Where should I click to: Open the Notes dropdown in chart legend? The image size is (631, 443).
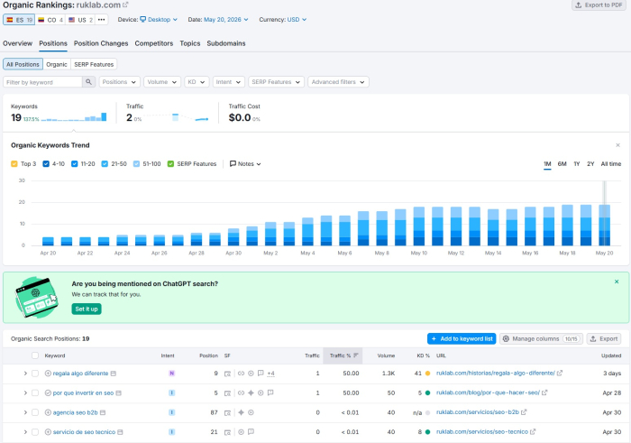(245, 164)
